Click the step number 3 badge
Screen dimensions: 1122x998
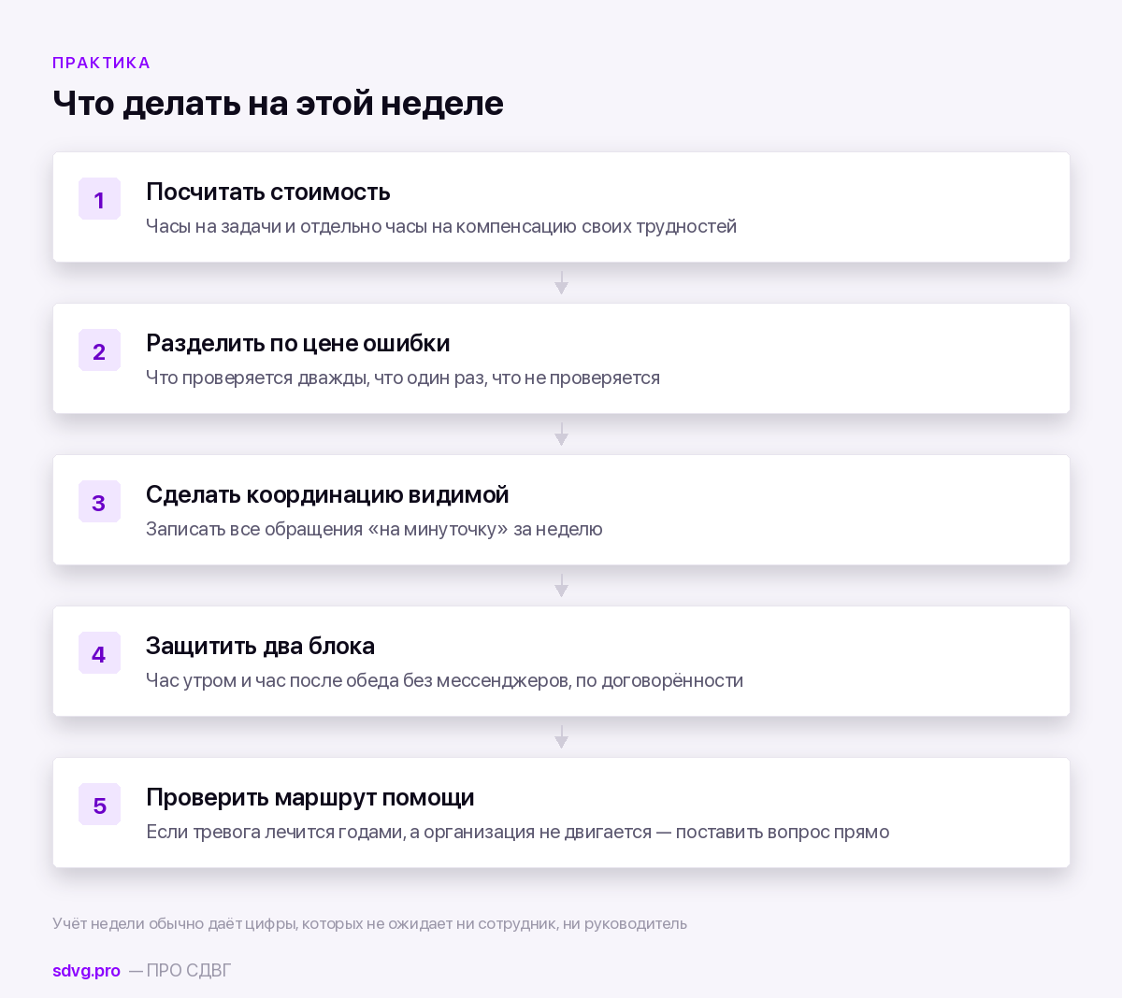tap(99, 502)
